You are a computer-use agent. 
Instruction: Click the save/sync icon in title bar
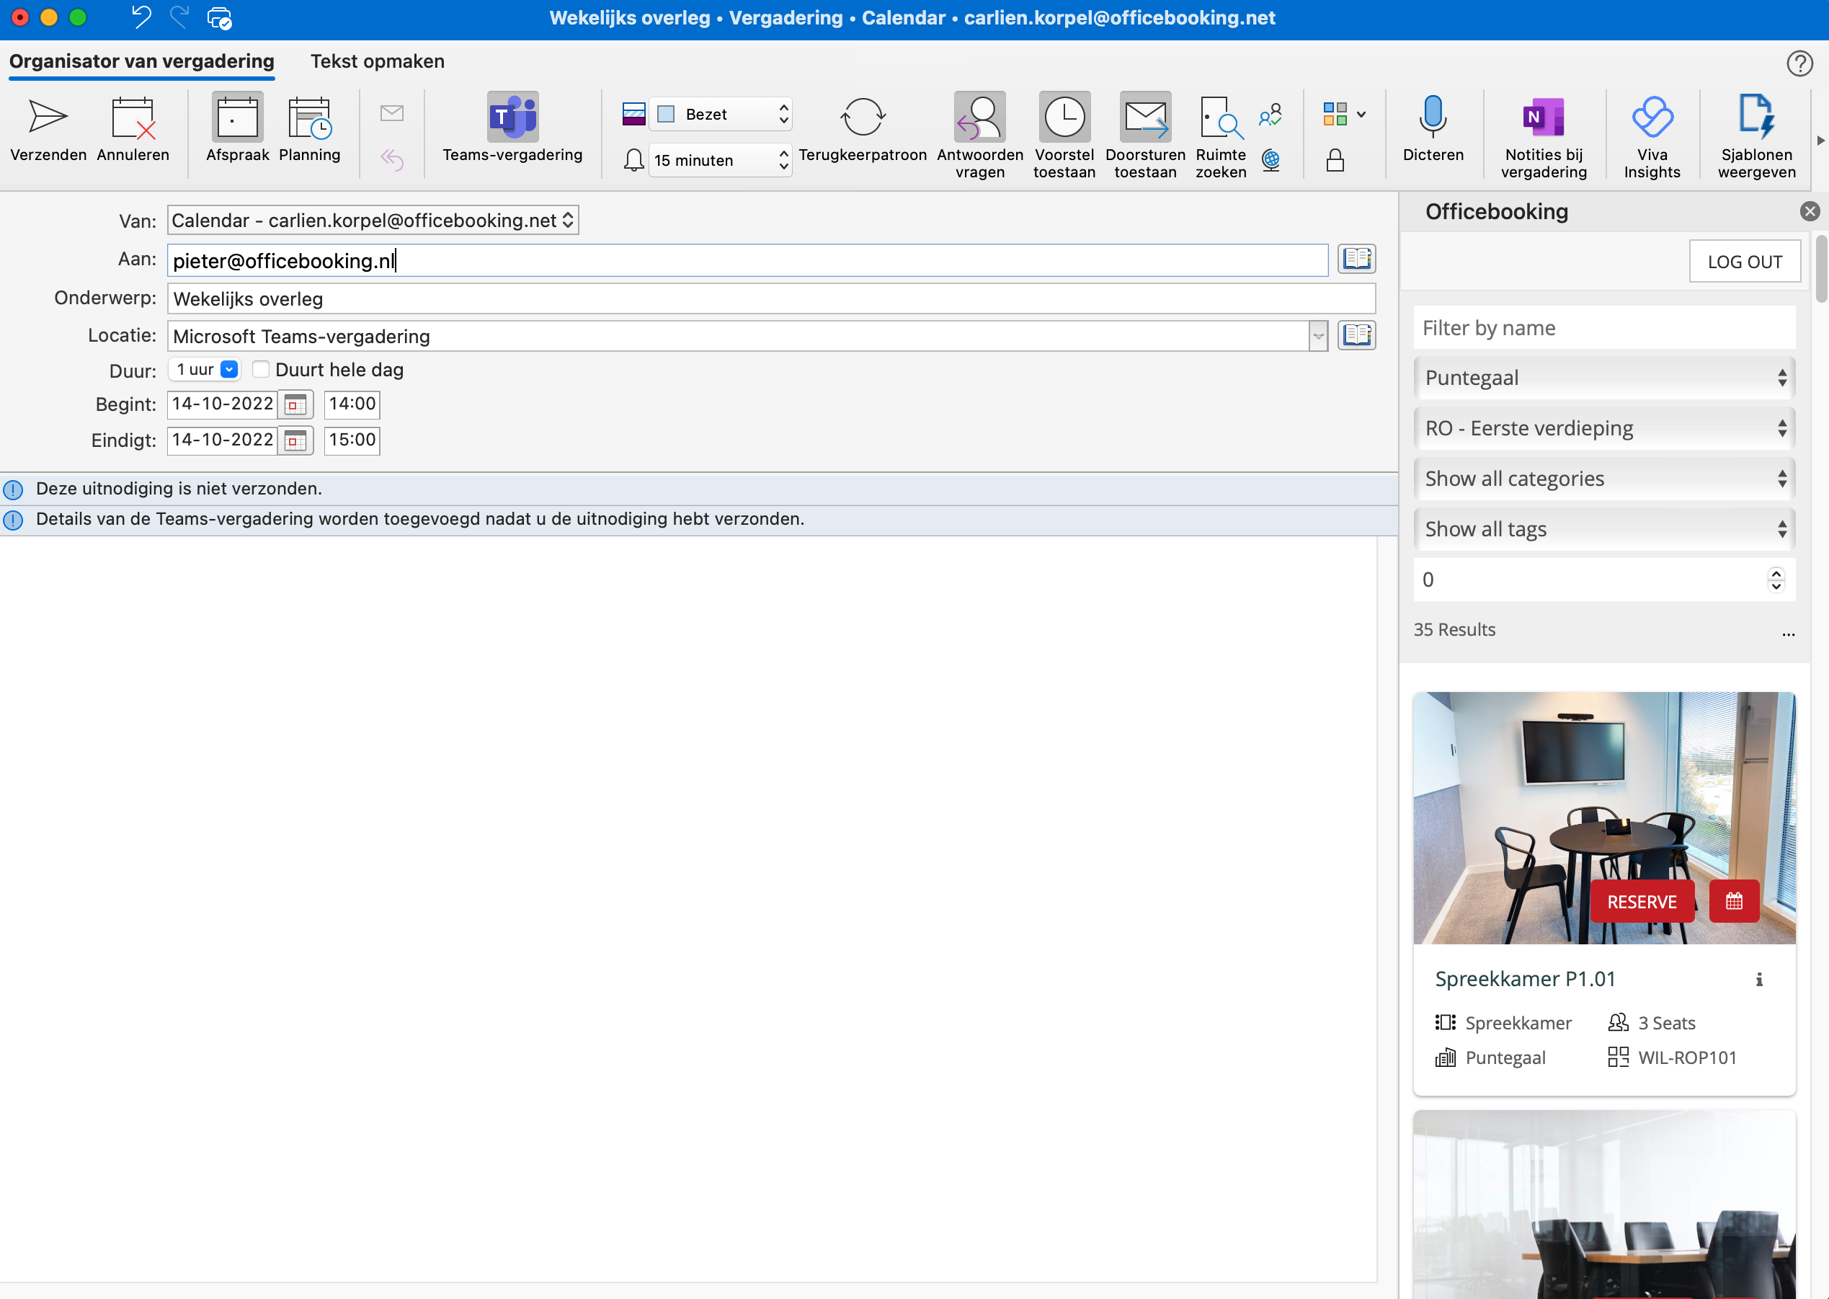coord(219,17)
